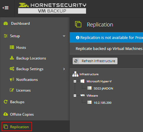
Task: Select the SD22-JAKDON host
Action: point(103,88)
